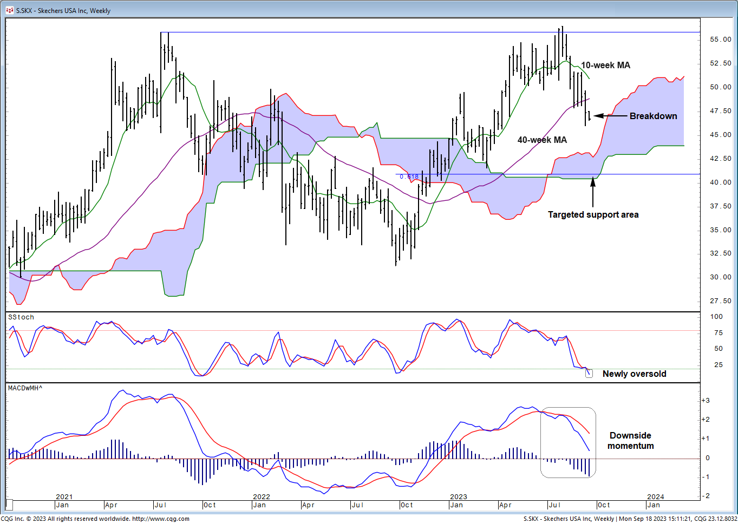Click the 37.50 price axis value
Image resolution: width=738 pixels, height=523 pixels.
point(720,206)
